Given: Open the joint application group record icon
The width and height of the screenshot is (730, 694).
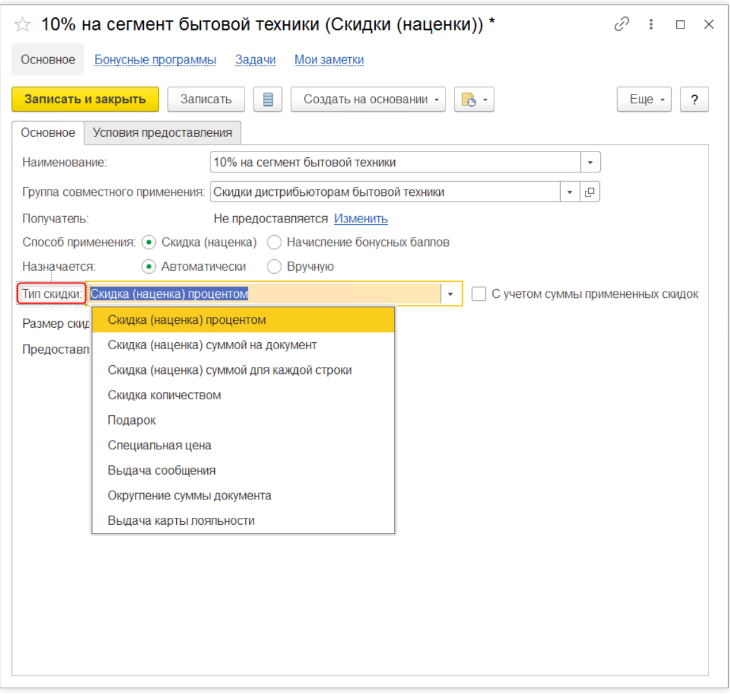Looking at the screenshot, I should [589, 192].
